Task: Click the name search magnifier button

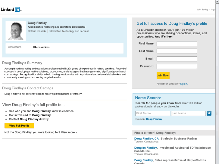Action: [x=209, y=113]
